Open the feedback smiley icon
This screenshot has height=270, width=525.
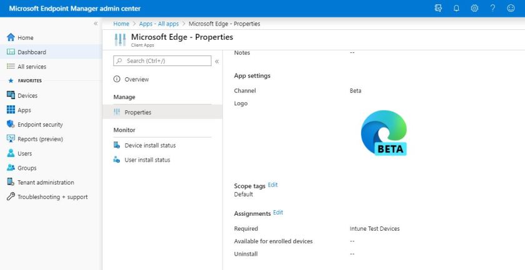point(511,8)
